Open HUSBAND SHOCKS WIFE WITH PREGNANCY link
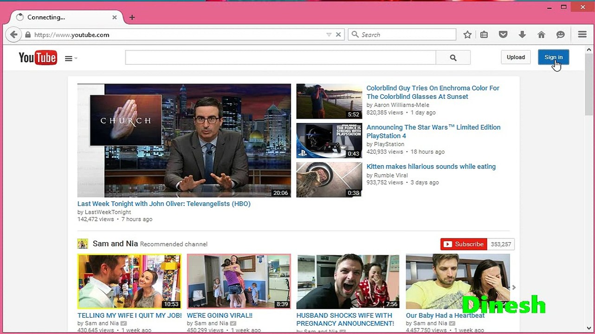 pos(345,319)
